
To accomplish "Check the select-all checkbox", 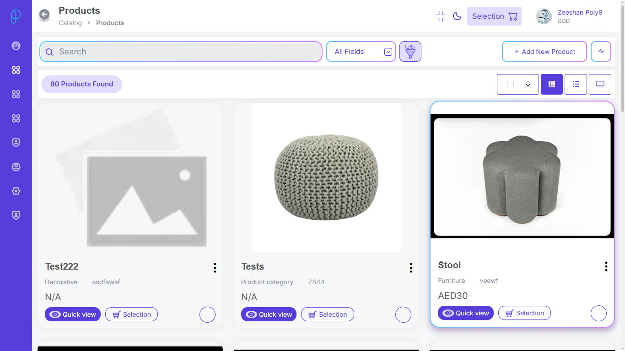I will pos(510,85).
